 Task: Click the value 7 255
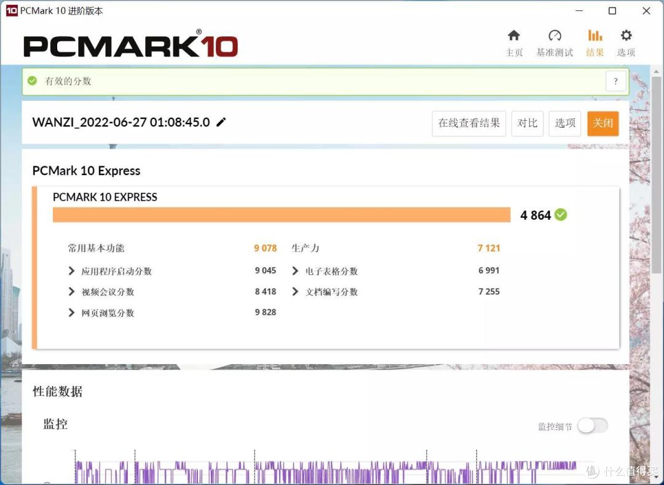click(489, 292)
